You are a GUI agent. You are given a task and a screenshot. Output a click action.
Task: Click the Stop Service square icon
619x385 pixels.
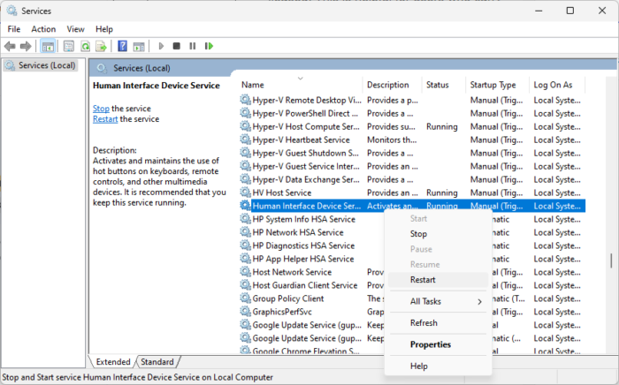pyautogui.click(x=177, y=46)
